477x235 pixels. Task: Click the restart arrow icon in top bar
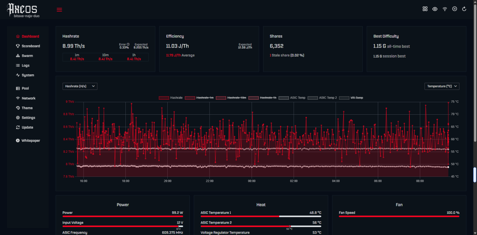click(464, 9)
